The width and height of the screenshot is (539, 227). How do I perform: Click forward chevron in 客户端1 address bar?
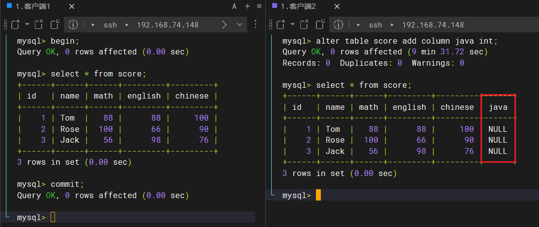[224, 25]
